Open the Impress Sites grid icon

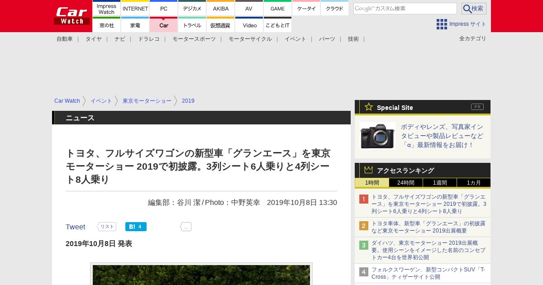442,24
